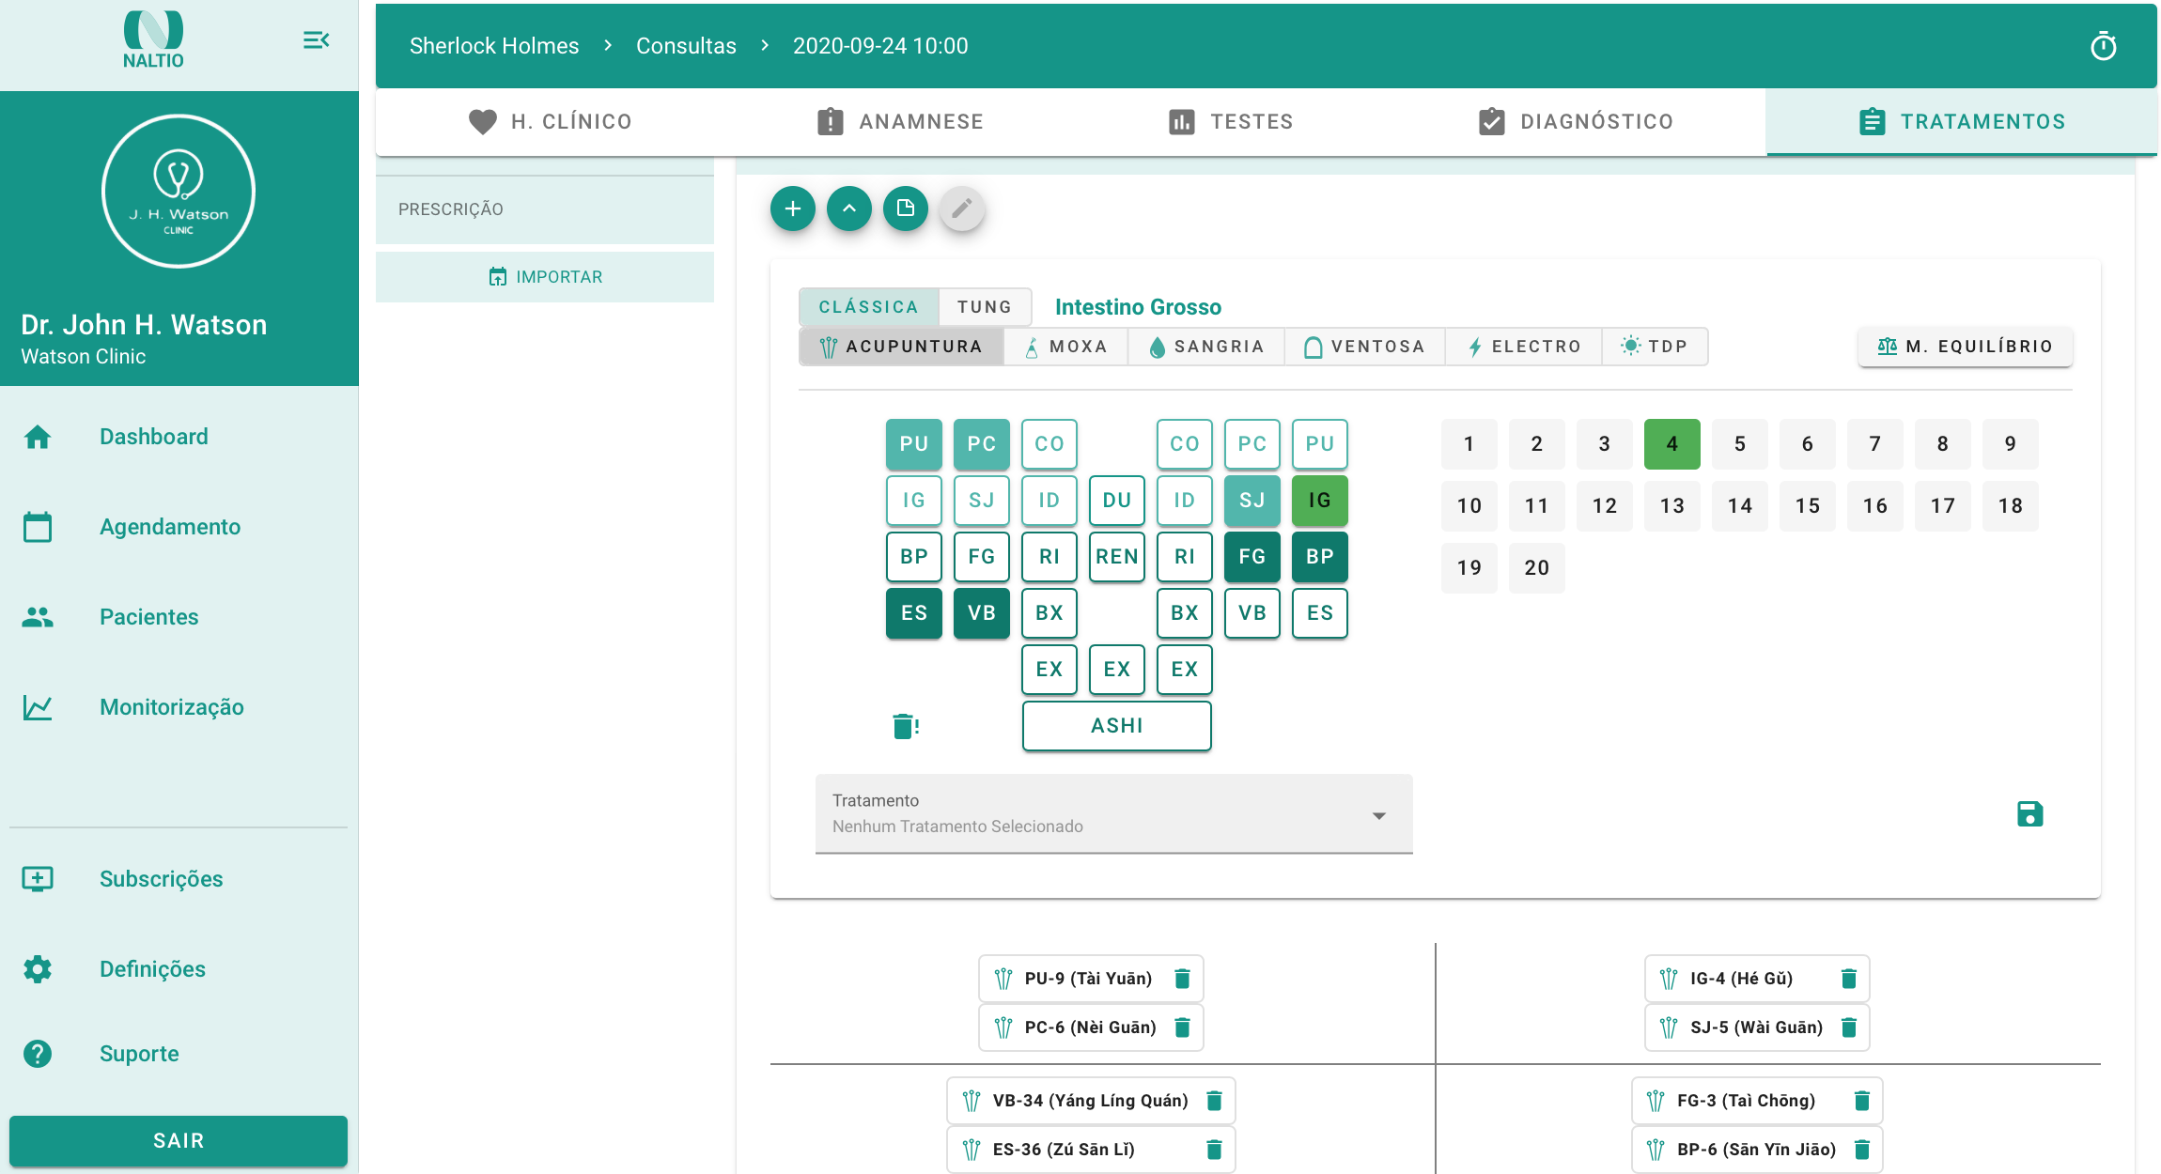2161x1174 pixels.
Task: Select the VENTOSA technique toggle
Action: pos(1364,347)
